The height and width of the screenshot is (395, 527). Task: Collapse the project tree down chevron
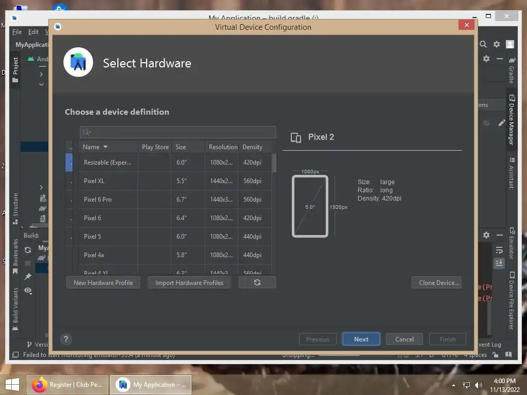41,84
